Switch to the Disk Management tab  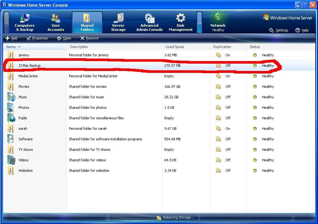click(x=180, y=23)
